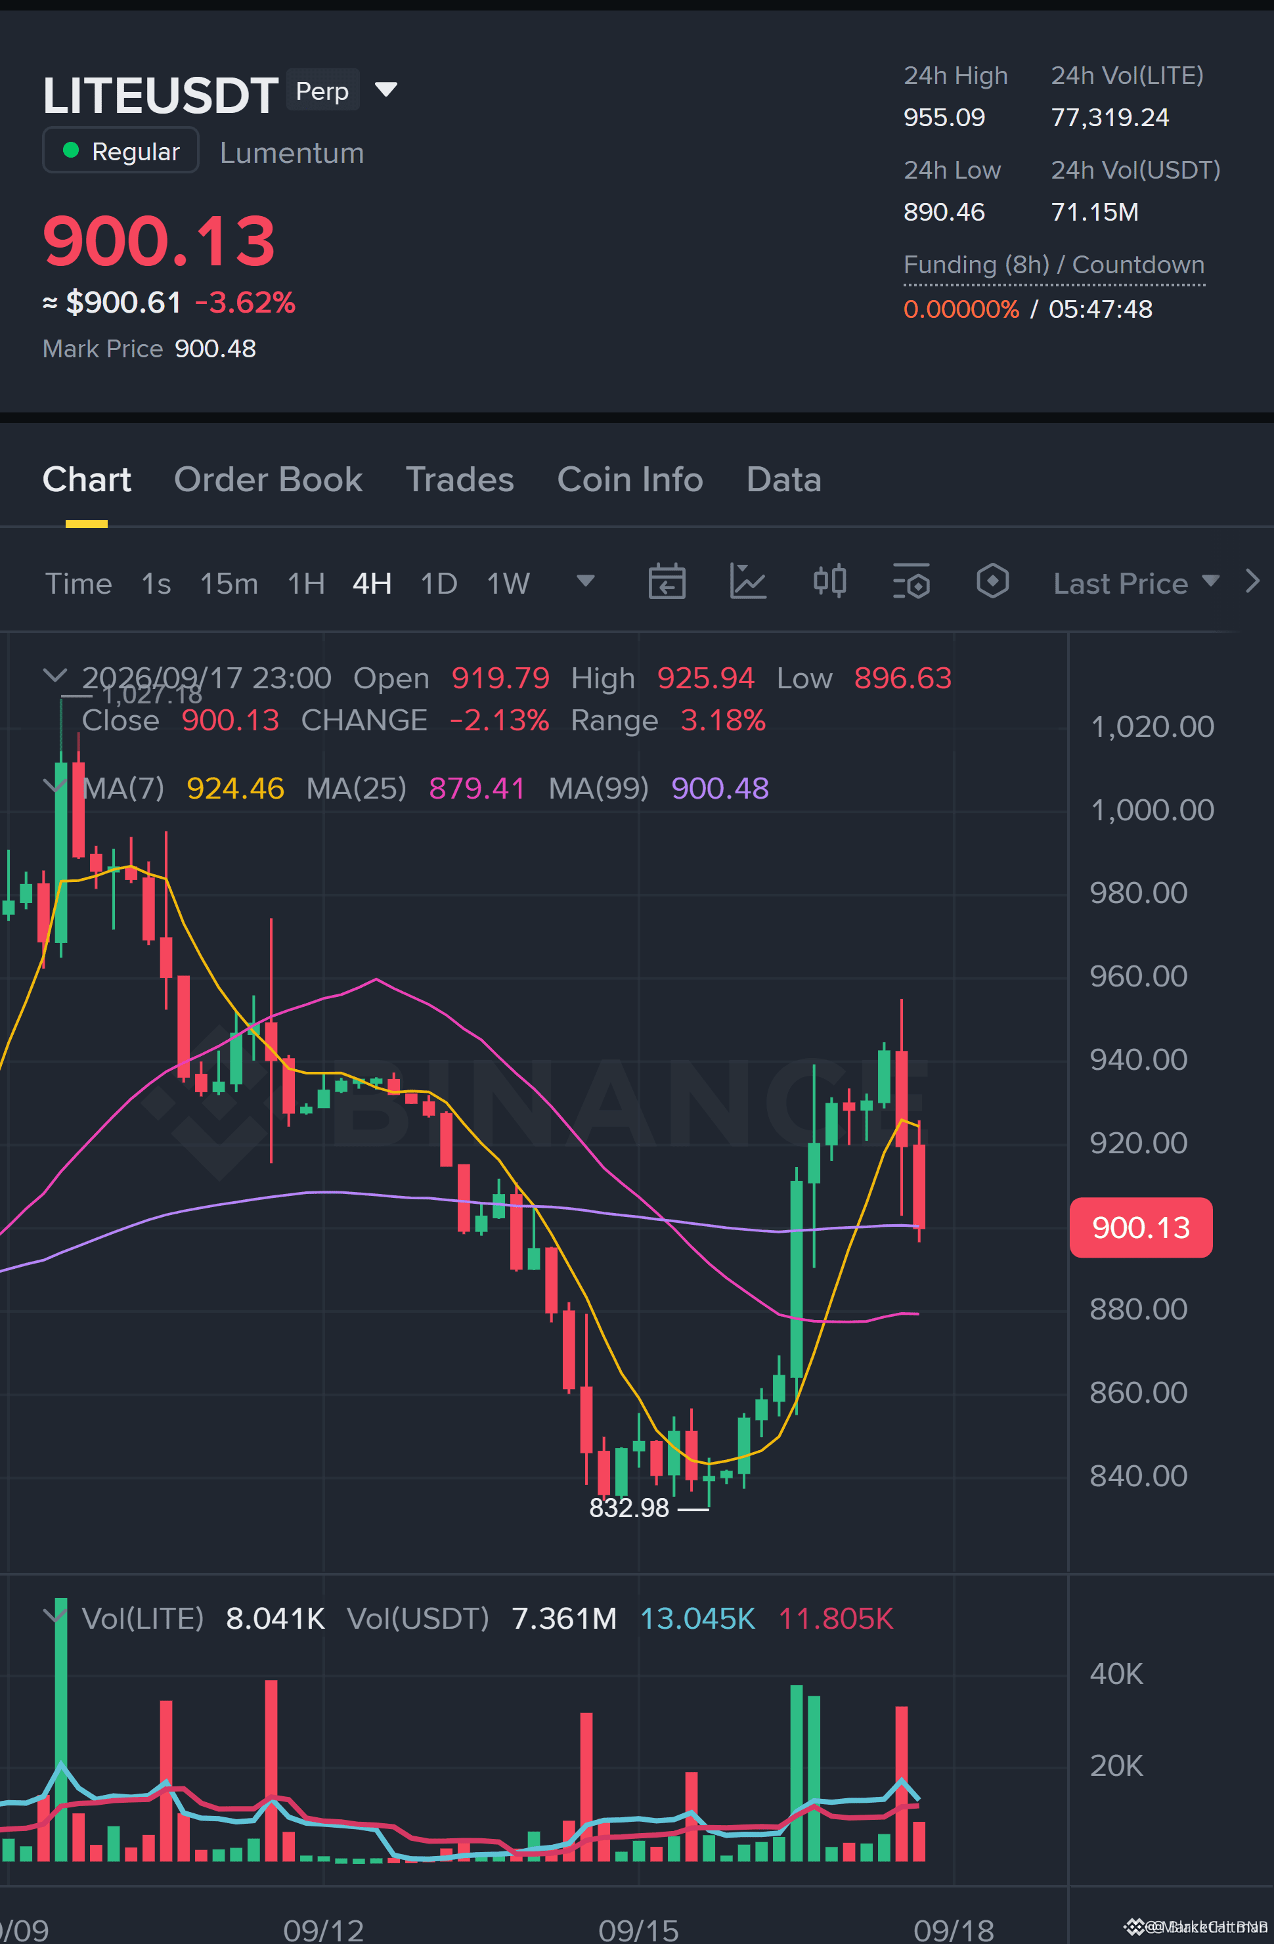Open the Last Price dropdown

coord(1136,583)
